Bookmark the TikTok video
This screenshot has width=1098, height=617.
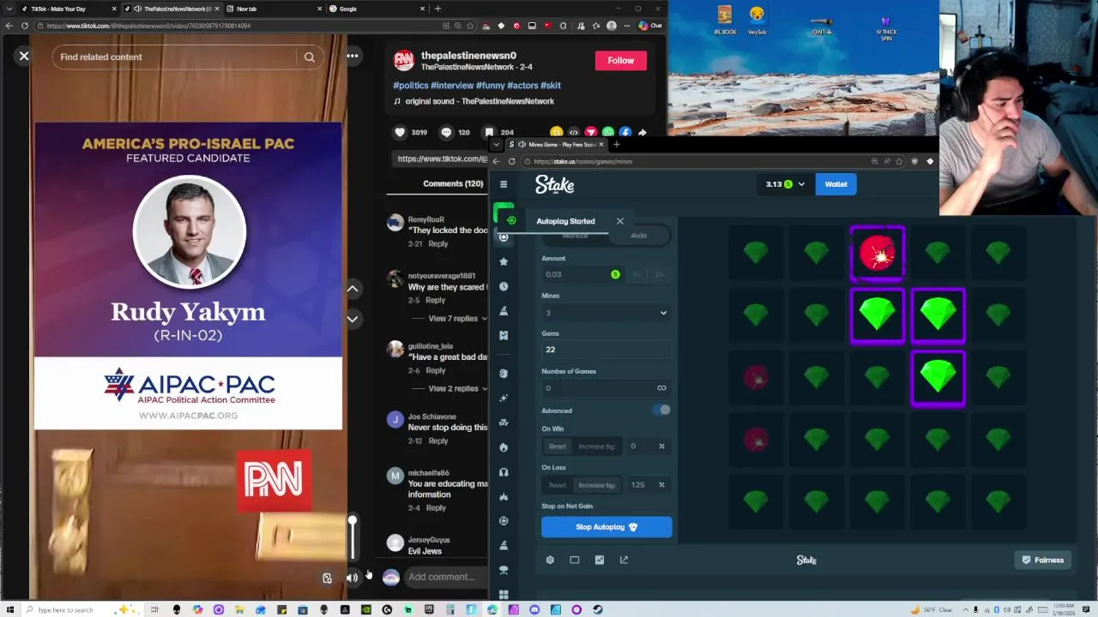[x=489, y=132]
